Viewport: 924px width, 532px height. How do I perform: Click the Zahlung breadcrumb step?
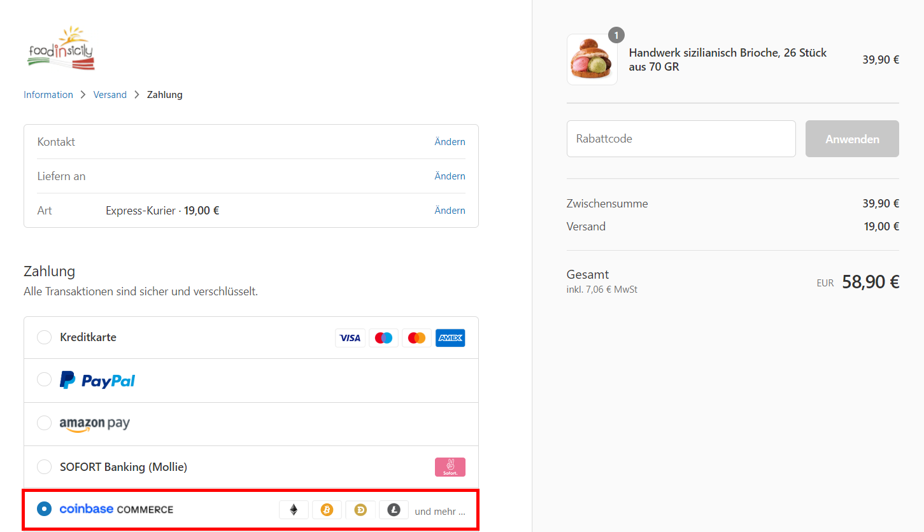click(165, 95)
